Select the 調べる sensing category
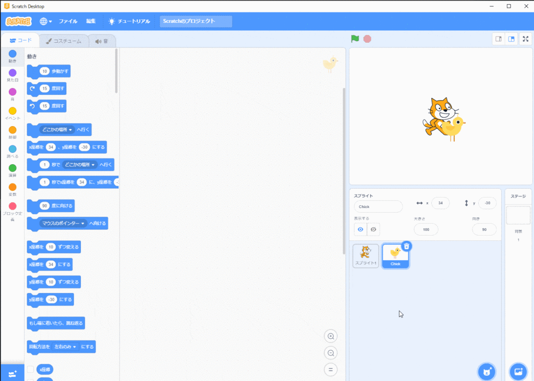Screen dimensions: 534x381 [13, 152]
